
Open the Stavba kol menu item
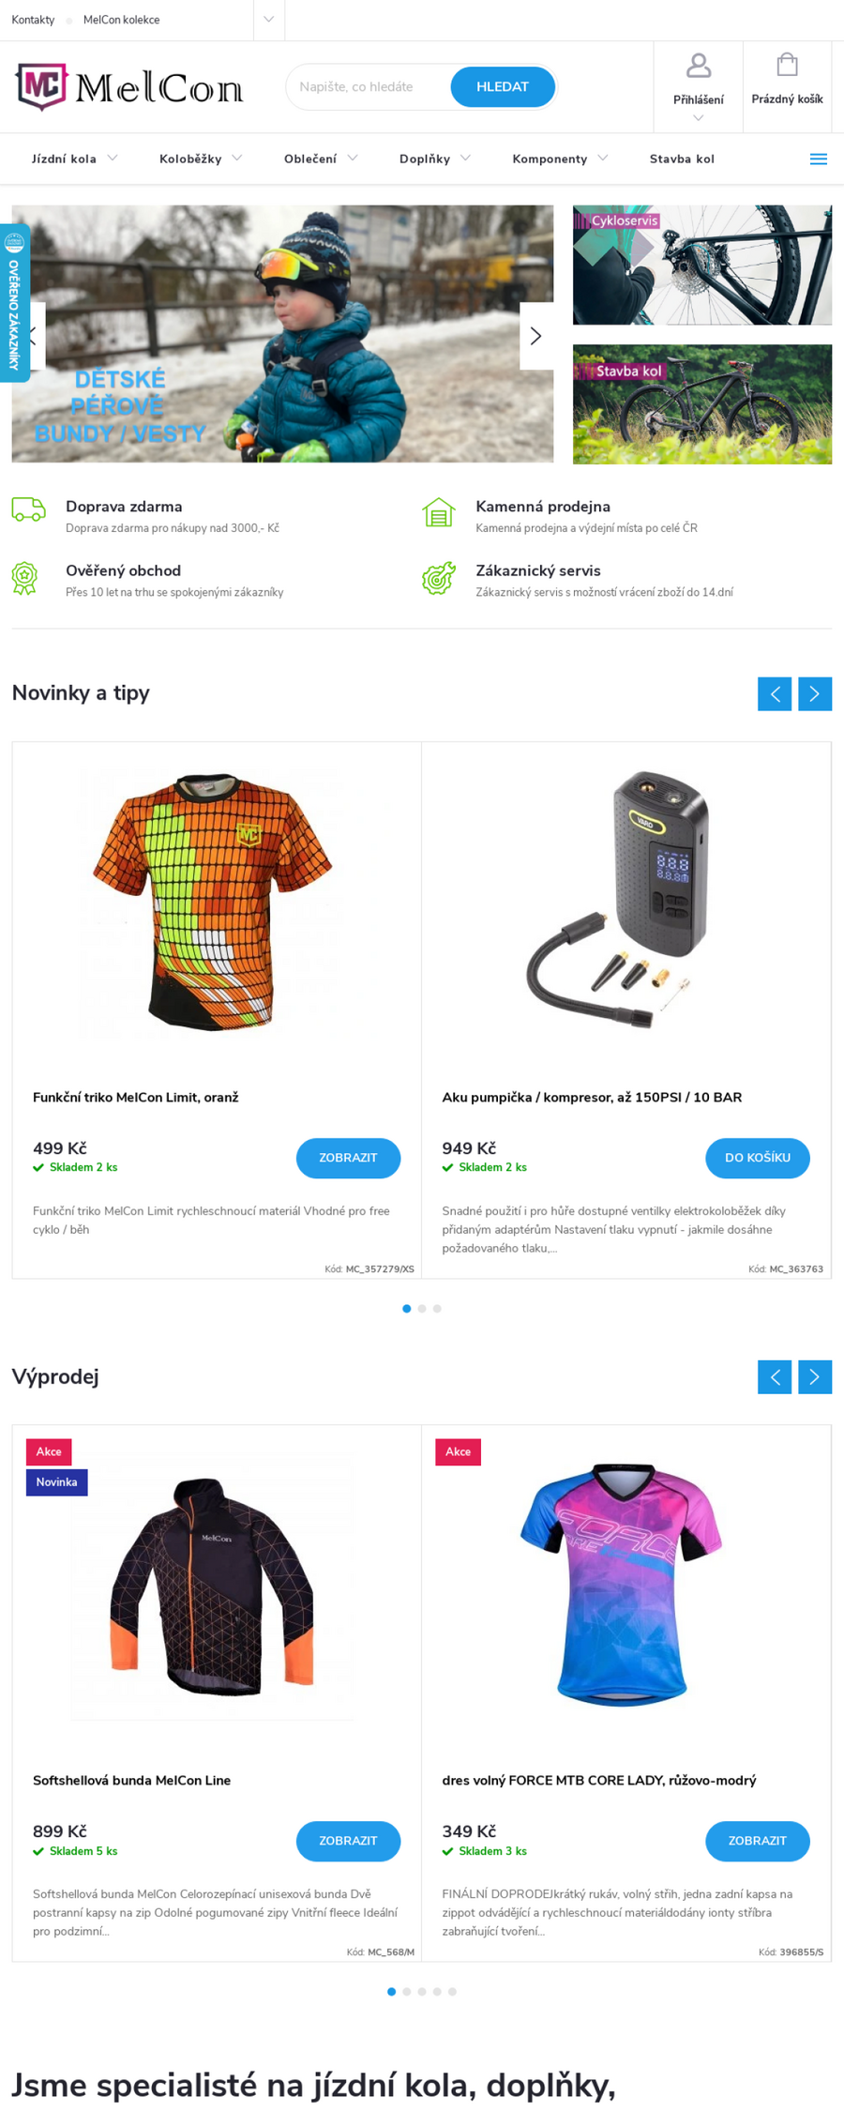(x=682, y=159)
